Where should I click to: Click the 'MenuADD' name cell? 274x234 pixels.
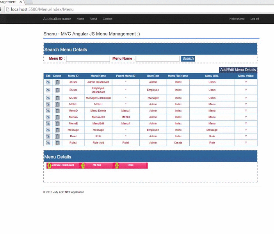[x=98, y=117]
